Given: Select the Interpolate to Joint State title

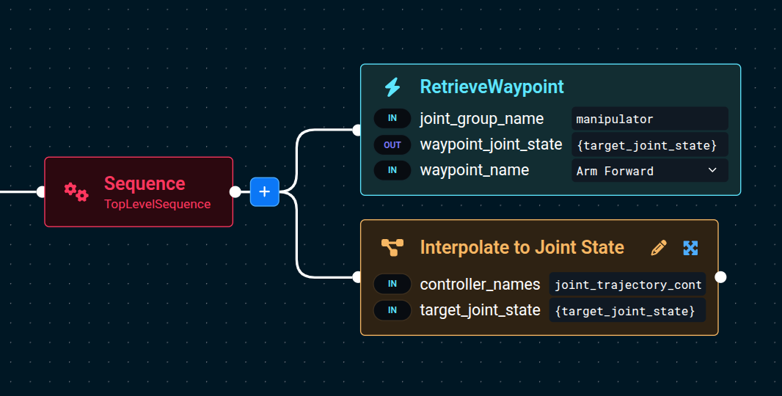Looking at the screenshot, I should (x=522, y=247).
